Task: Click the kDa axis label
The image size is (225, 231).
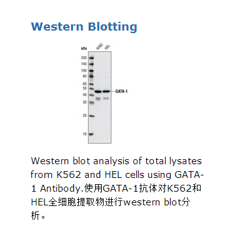Action: [x=84, y=49]
